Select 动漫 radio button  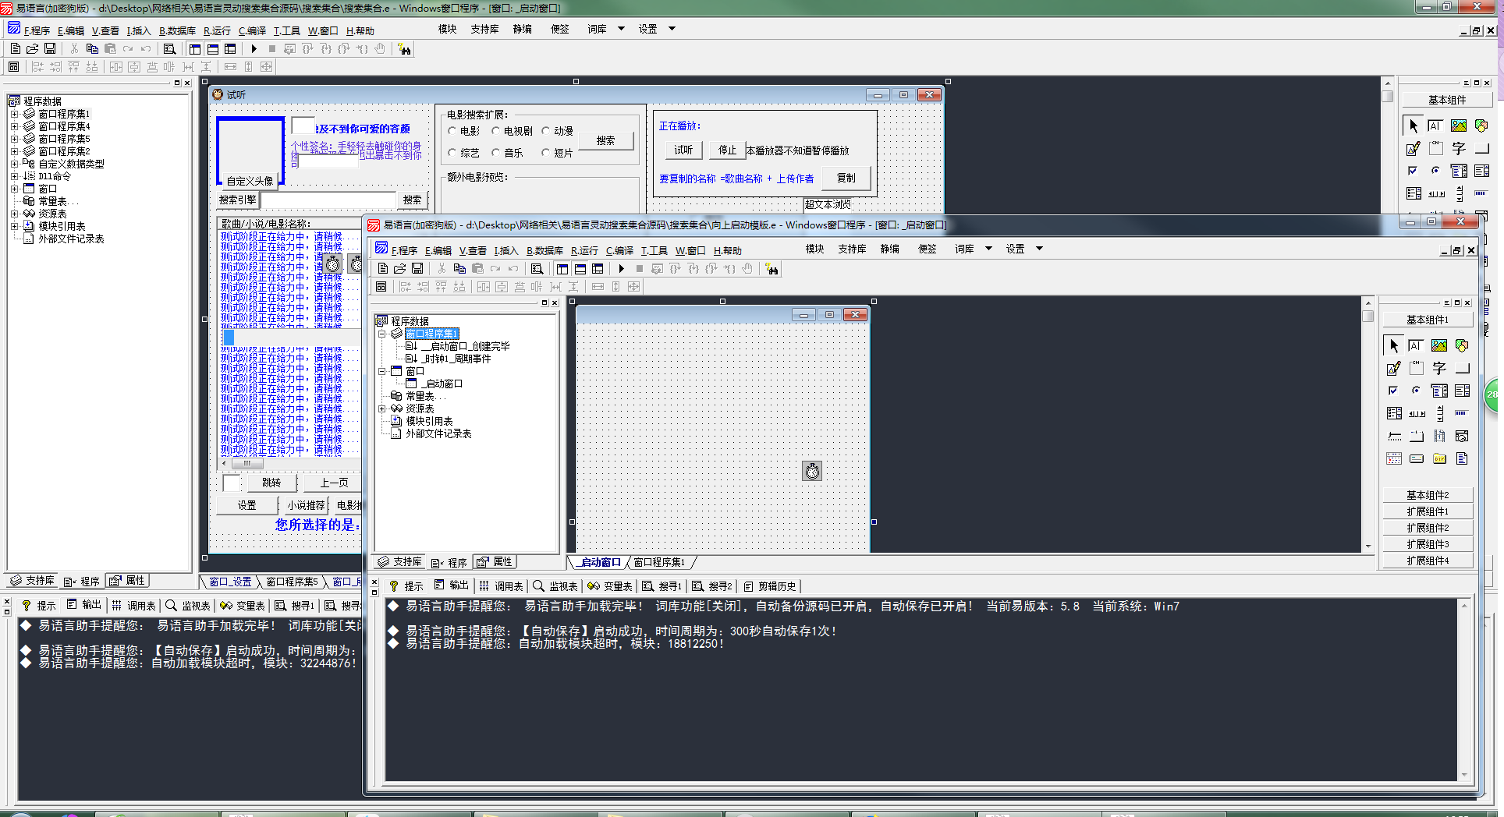coord(558,131)
